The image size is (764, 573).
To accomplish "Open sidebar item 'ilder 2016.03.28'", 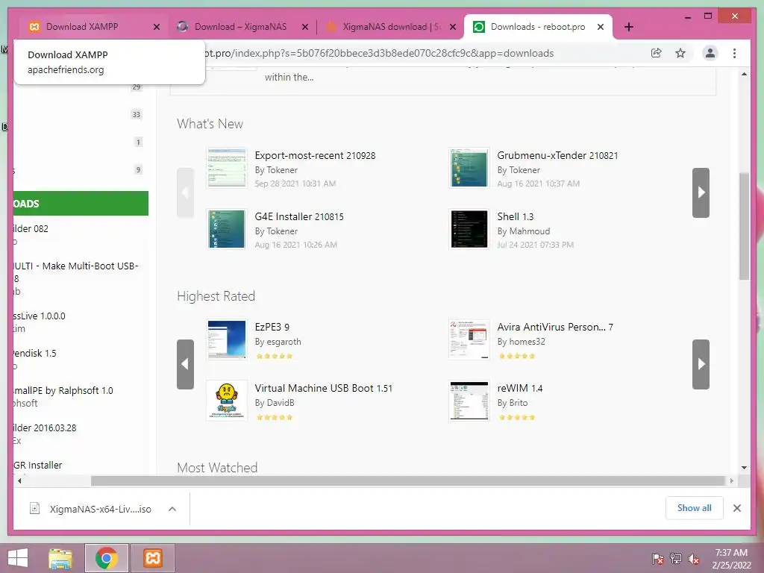I will point(45,428).
